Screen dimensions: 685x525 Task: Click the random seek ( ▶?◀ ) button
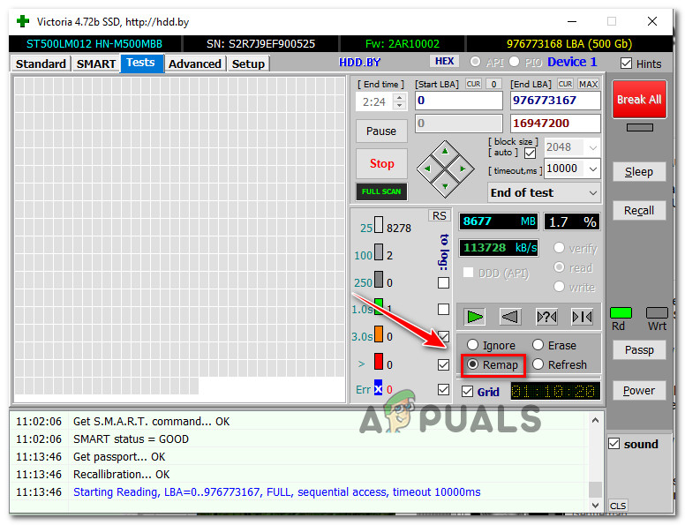tap(546, 317)
